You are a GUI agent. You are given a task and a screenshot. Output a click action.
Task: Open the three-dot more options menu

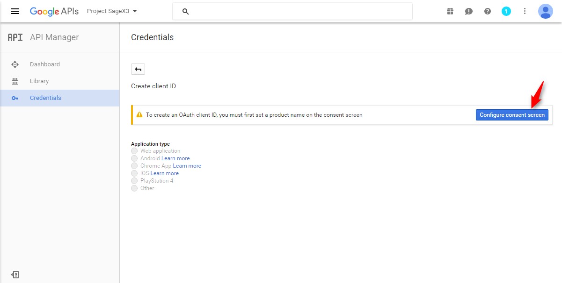point(525,11)
